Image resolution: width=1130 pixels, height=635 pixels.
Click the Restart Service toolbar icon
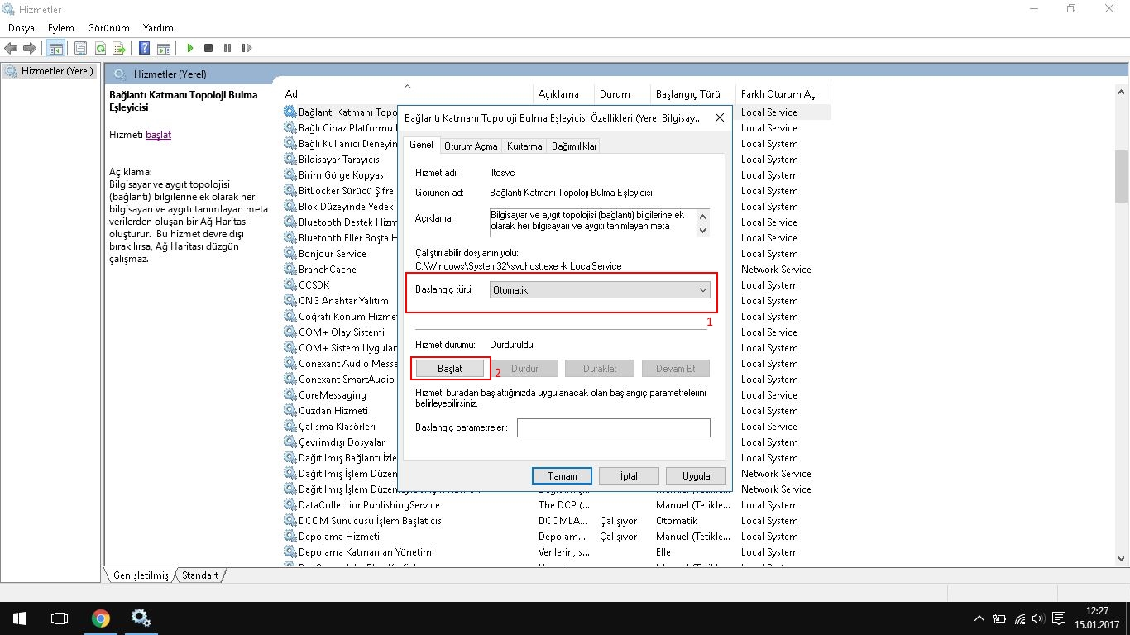(247, 48)
